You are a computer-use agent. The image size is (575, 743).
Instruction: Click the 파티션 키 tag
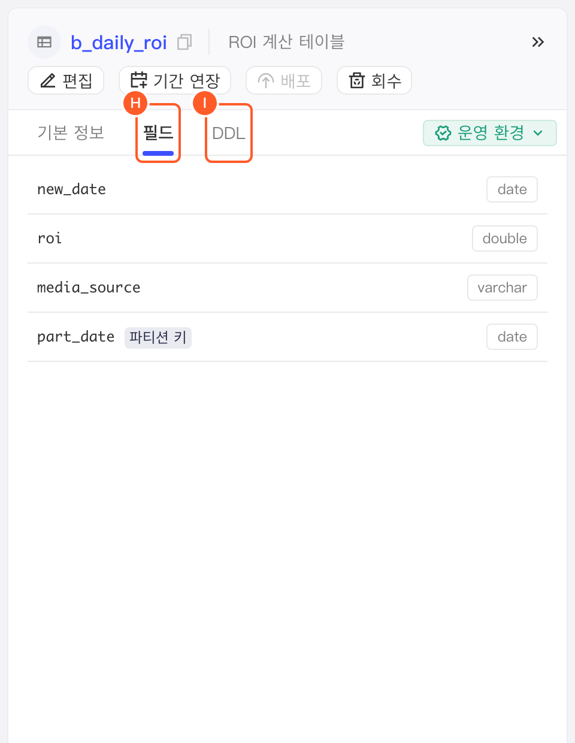(158, 337)
